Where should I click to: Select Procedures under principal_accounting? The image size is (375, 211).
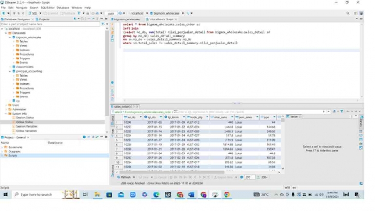[25, 88]
